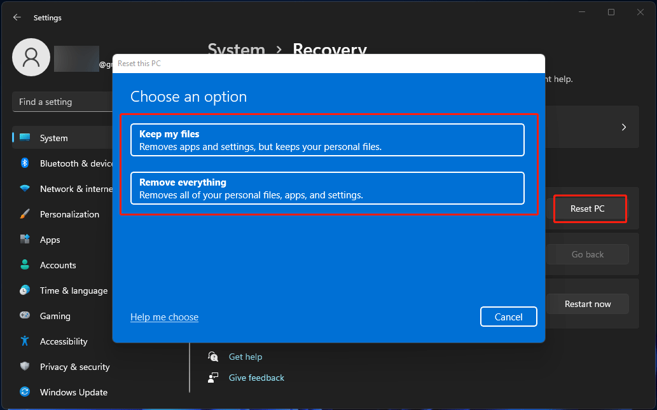This screenshot has height=410, width=657.
Task: Click the user profile avatar
Action: pyautogui.click(x=31, y=57)
